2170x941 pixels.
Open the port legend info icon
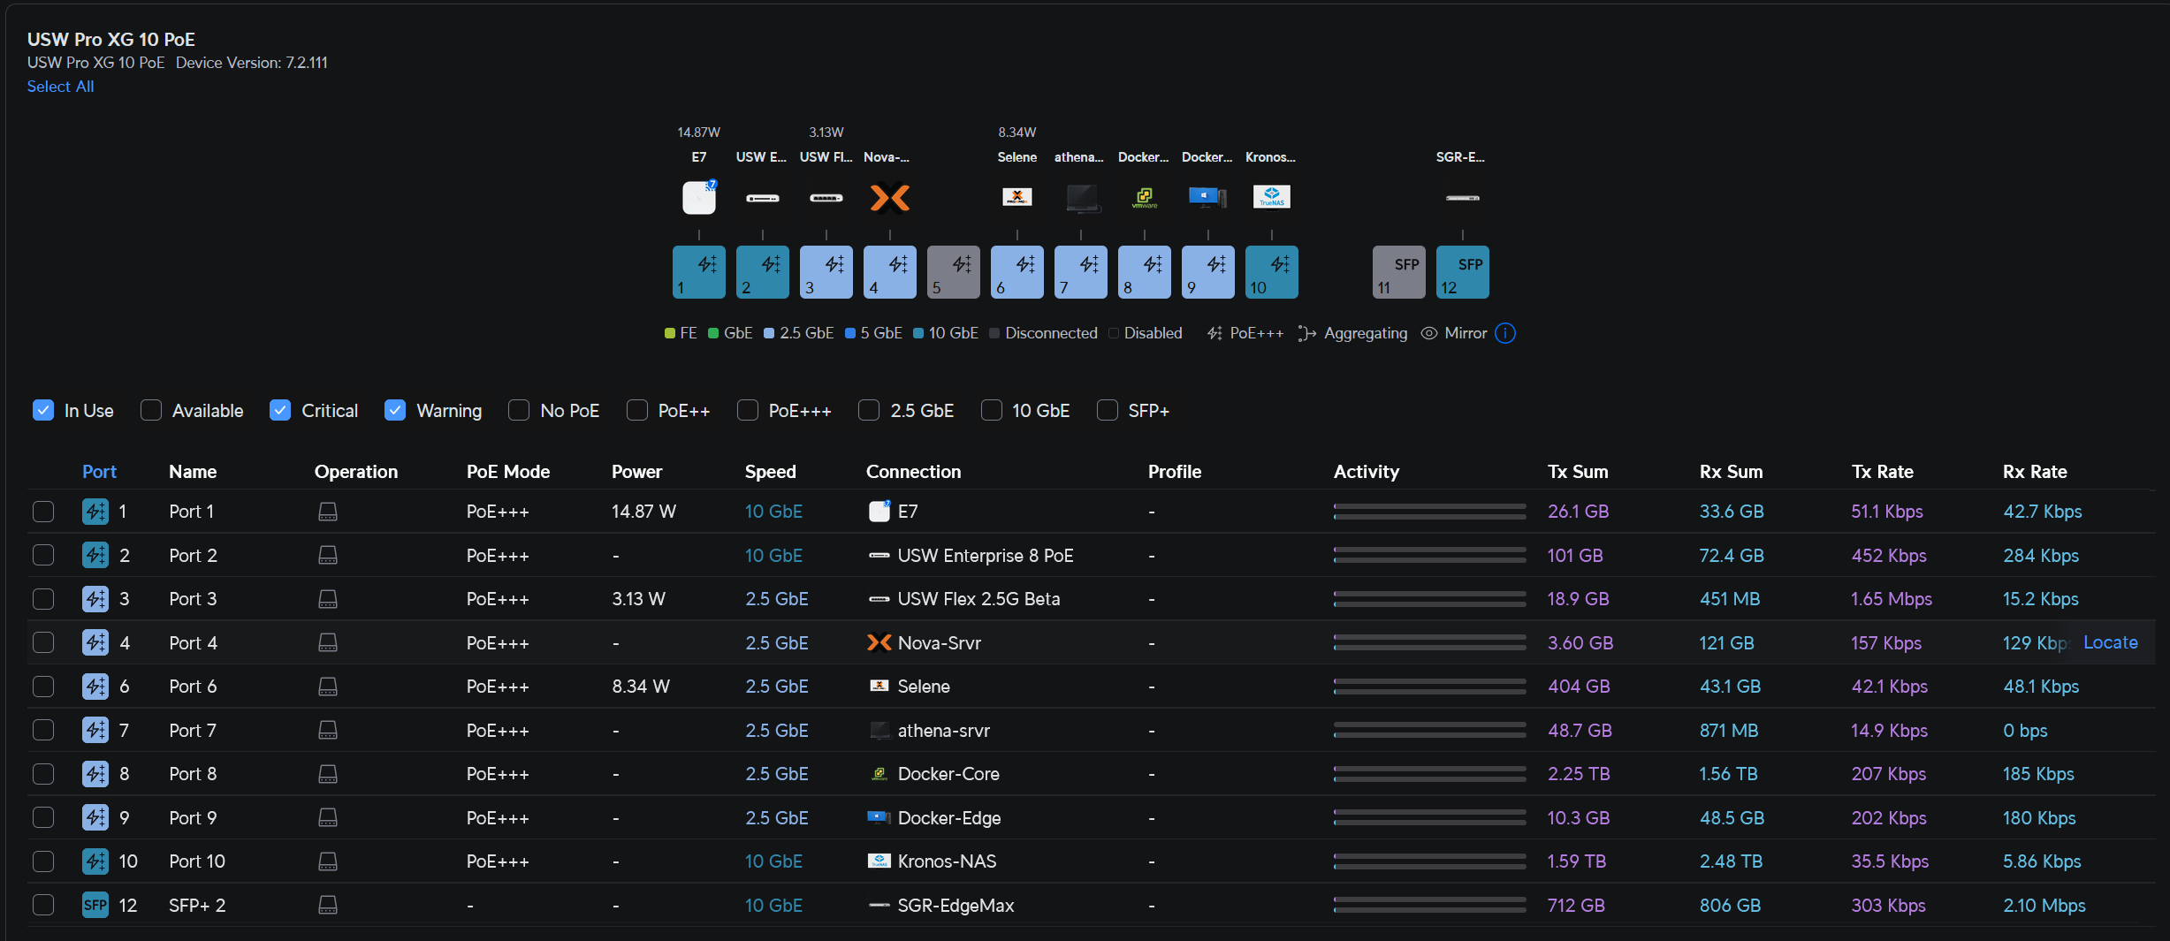pyautogui.click(x=1504, y=333)
